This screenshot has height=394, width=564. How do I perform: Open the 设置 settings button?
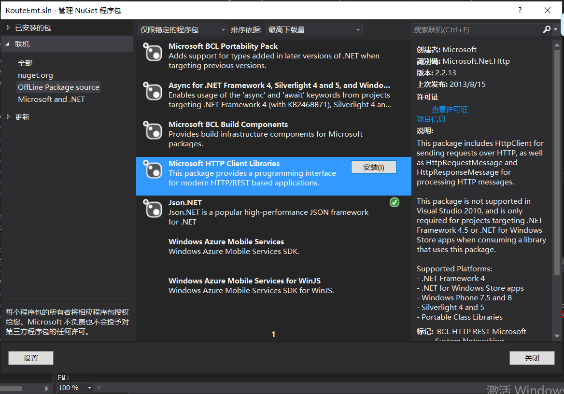click(31, 358)
